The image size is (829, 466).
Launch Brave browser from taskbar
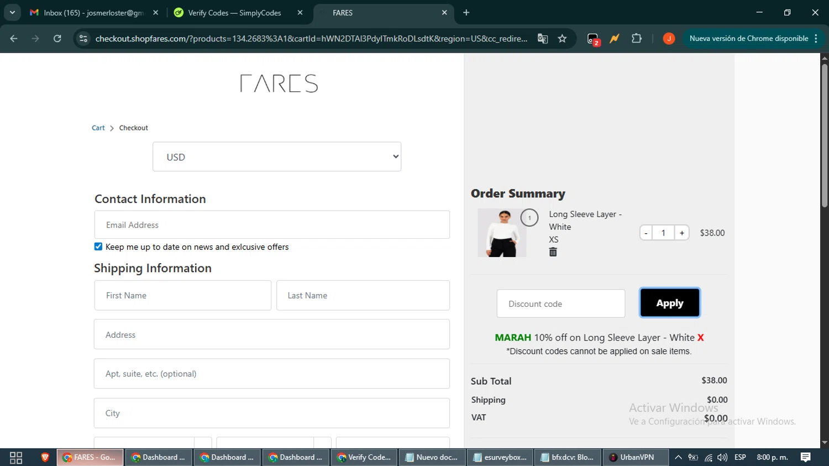(45, 457)
